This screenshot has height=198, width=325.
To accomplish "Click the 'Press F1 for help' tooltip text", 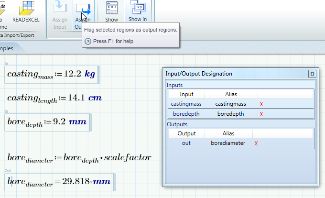I will pyautogui.click(x=114, y=41).
